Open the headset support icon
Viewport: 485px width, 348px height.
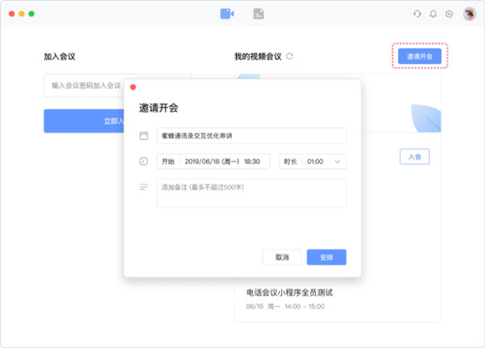417,14
